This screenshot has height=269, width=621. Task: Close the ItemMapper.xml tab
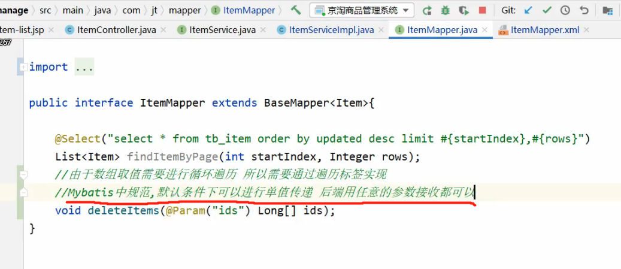click(x=586, y=30)
